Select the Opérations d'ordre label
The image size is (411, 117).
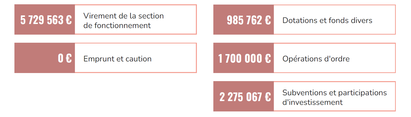(316, 59)
